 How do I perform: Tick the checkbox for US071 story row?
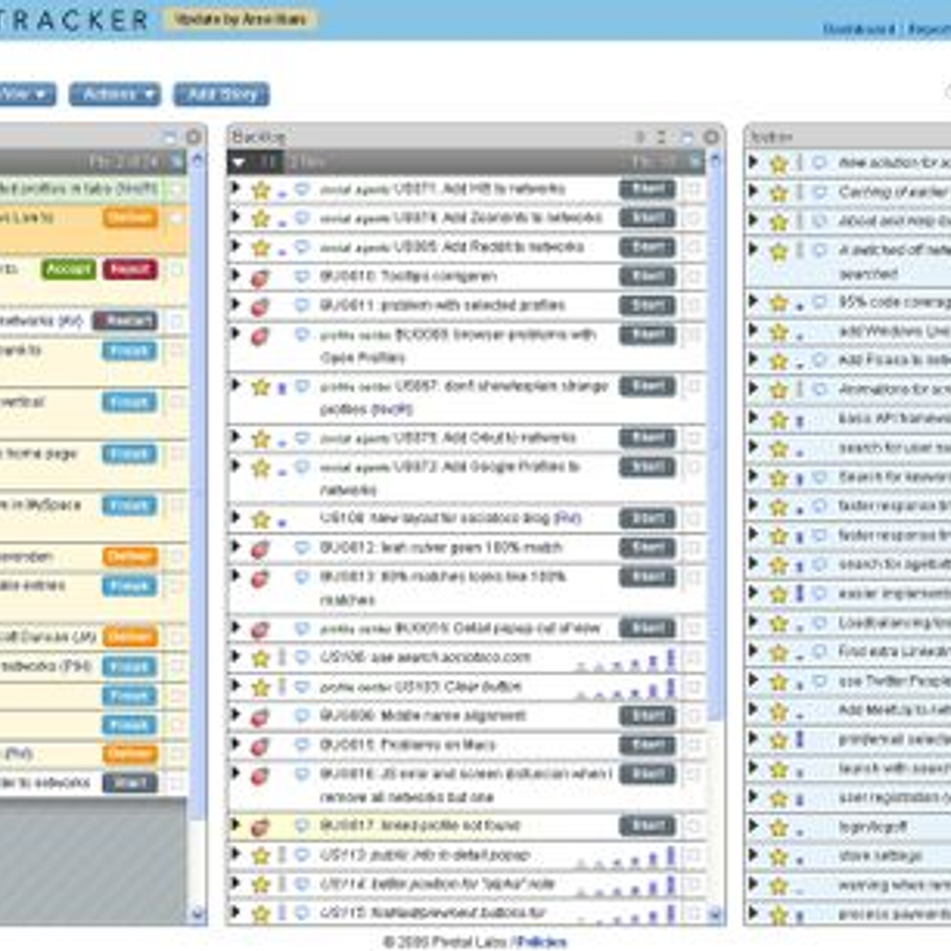point(694,189)
